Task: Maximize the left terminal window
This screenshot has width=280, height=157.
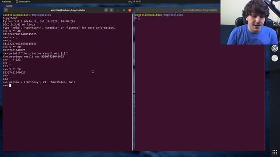Action: click(124, 10)
